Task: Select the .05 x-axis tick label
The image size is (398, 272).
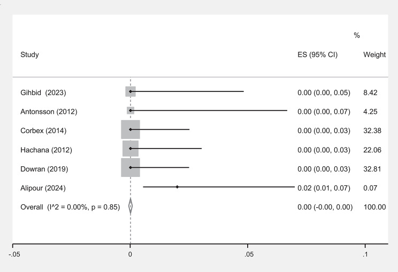Action: tap(248, 255)
